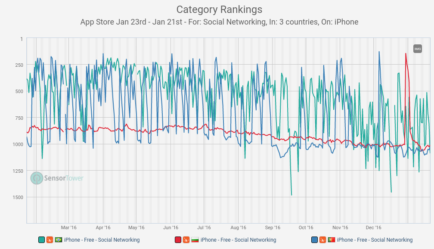Screen dimensions: 434x249
Task: Click the app icon beside the Portugal flag
Action: click(x=322, y=240)
